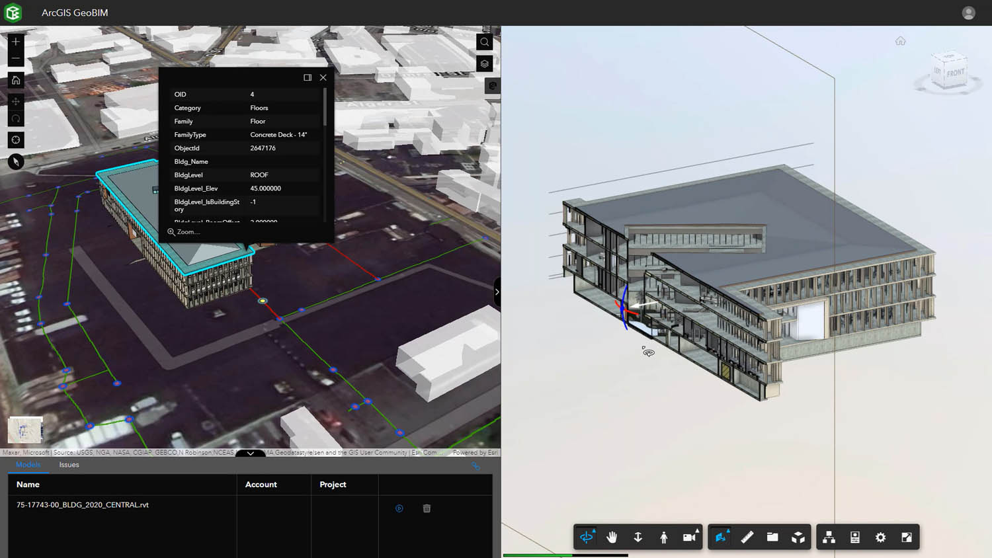Toggle the Section analysis tool
992x558 pixels.
point(721,538)
